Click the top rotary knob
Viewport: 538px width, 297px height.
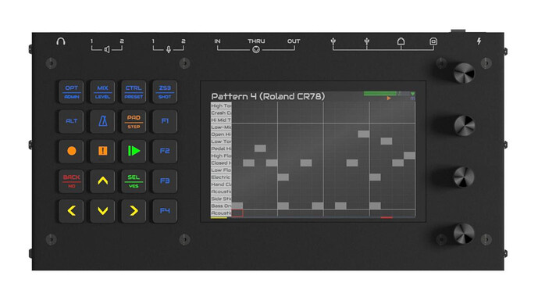pos(464,73)
